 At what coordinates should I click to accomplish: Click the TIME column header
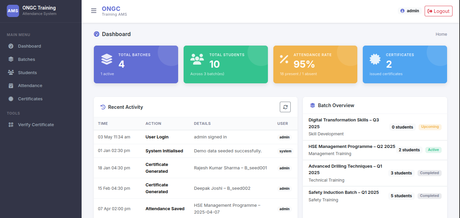coord(103,123)
